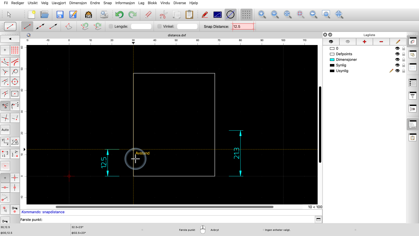Open the Informasjon menu

(x=125, y=3)
